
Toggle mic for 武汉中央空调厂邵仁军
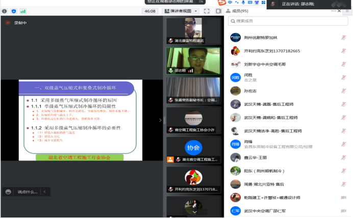pos(343,211)
